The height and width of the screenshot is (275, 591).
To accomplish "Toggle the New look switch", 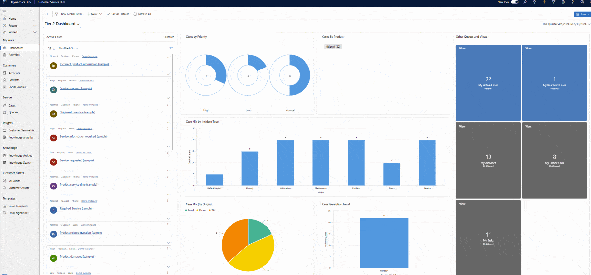I will tap(515, 2).
